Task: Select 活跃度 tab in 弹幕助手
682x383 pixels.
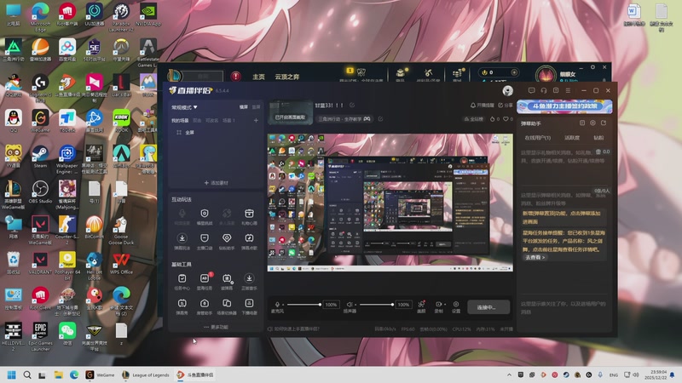Action: (572, 138)
